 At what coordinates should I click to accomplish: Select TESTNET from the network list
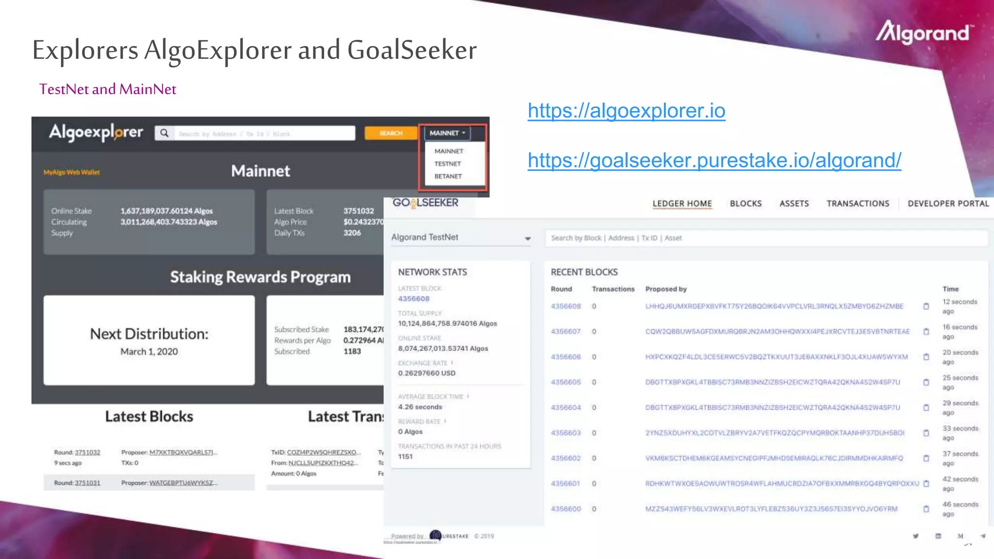(447, 164)
